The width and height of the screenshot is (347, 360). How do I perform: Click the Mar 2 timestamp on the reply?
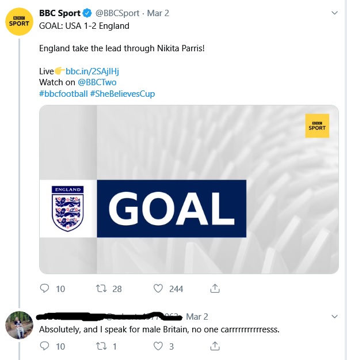pos(197,317)
